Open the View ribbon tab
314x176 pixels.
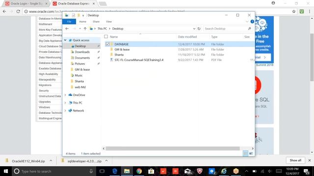[x=109, y=22]
